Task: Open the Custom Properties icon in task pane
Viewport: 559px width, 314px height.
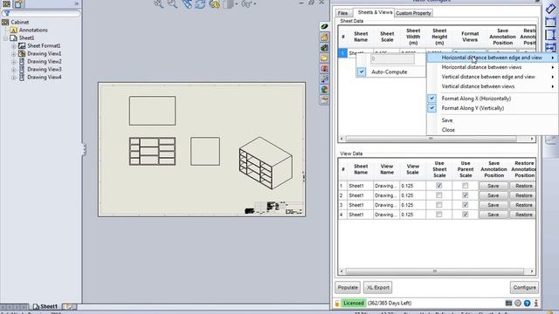Action: click(x=324, y=100)
